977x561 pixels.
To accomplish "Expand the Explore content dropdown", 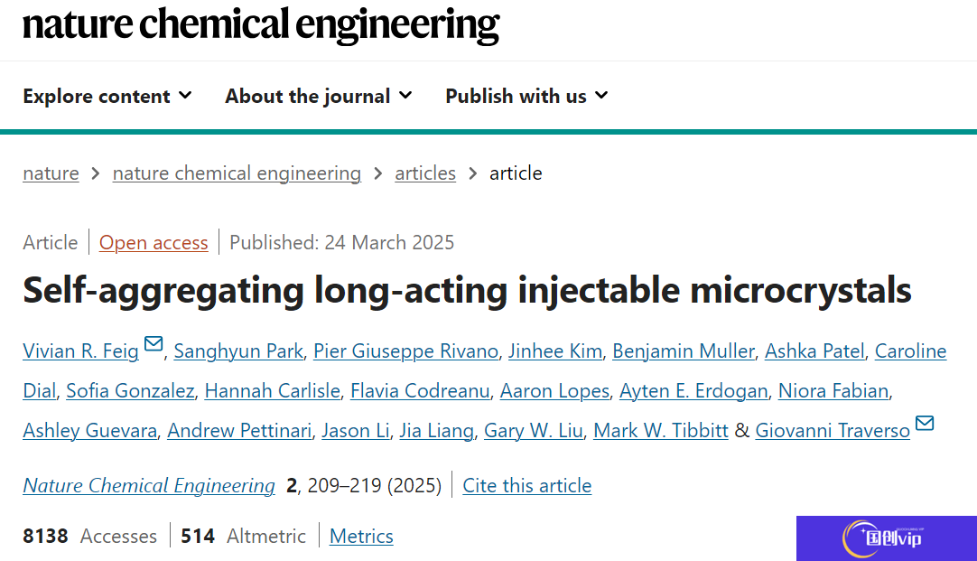I will point(107,96).
